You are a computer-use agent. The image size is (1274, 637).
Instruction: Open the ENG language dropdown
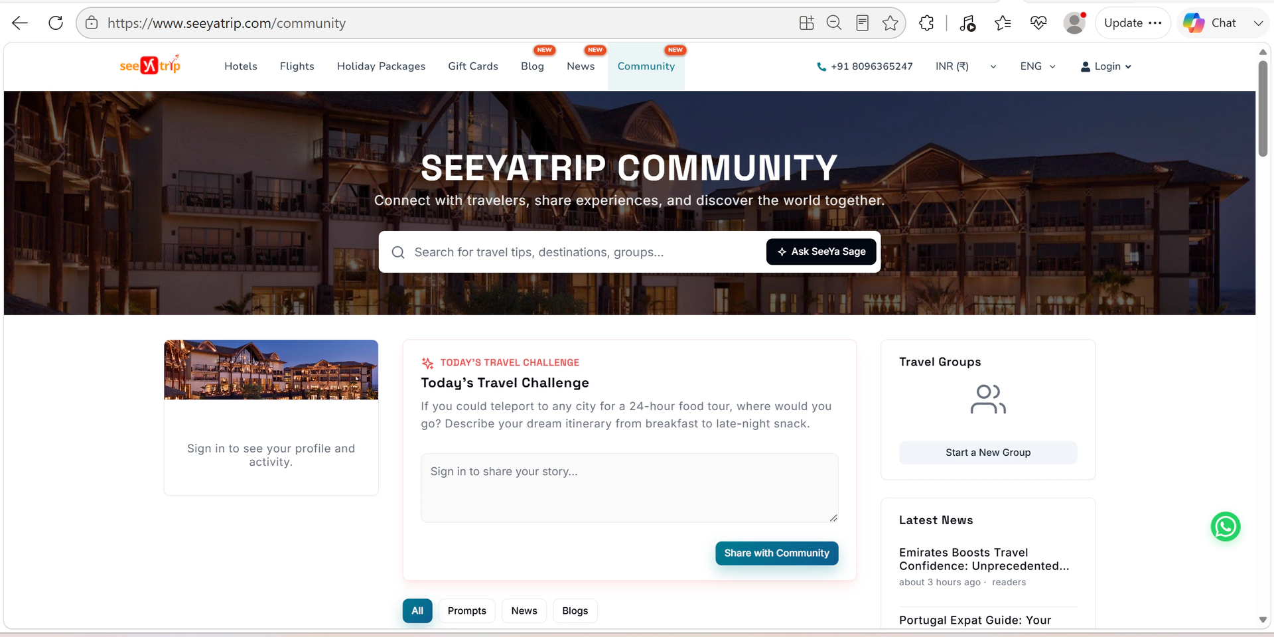1038,66
